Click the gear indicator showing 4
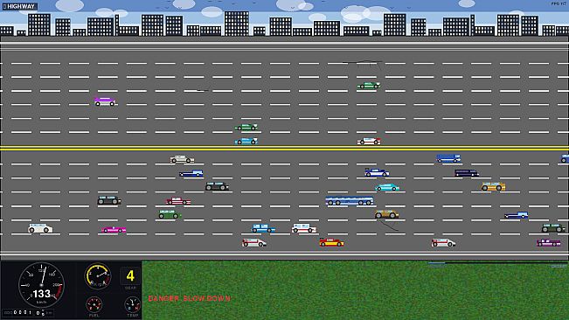Viewport: 569px width, 320px height. click(130, 276)
